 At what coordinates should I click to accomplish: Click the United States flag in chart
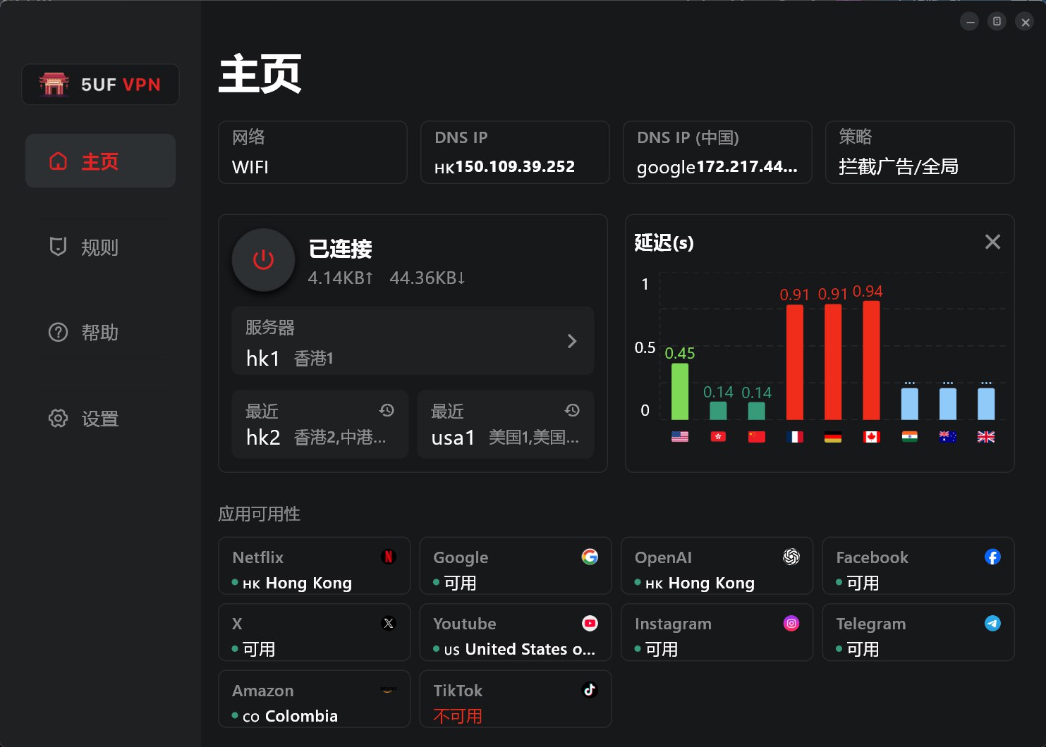click(680, 437)
